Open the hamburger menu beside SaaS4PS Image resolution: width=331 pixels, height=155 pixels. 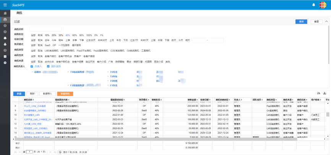pyautogui.click(x=5, y=5)
